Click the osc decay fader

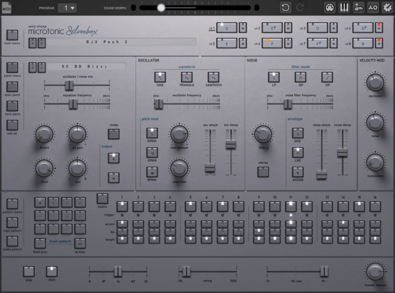(x=231, y=145)
